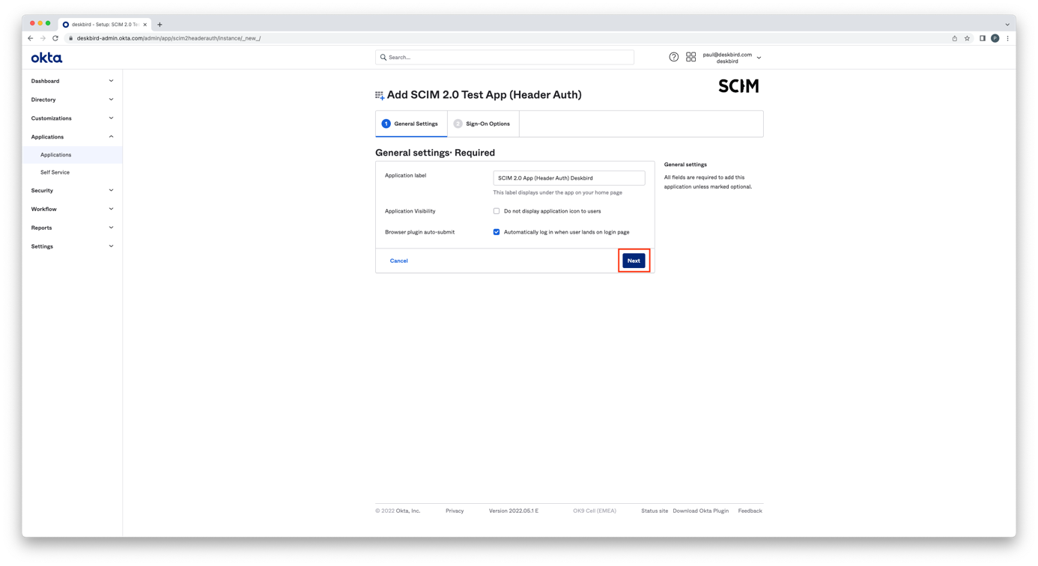This screenshot has width=1038, height=566.
Task: Click the Application label text field
Action: (x=568, y=178)
